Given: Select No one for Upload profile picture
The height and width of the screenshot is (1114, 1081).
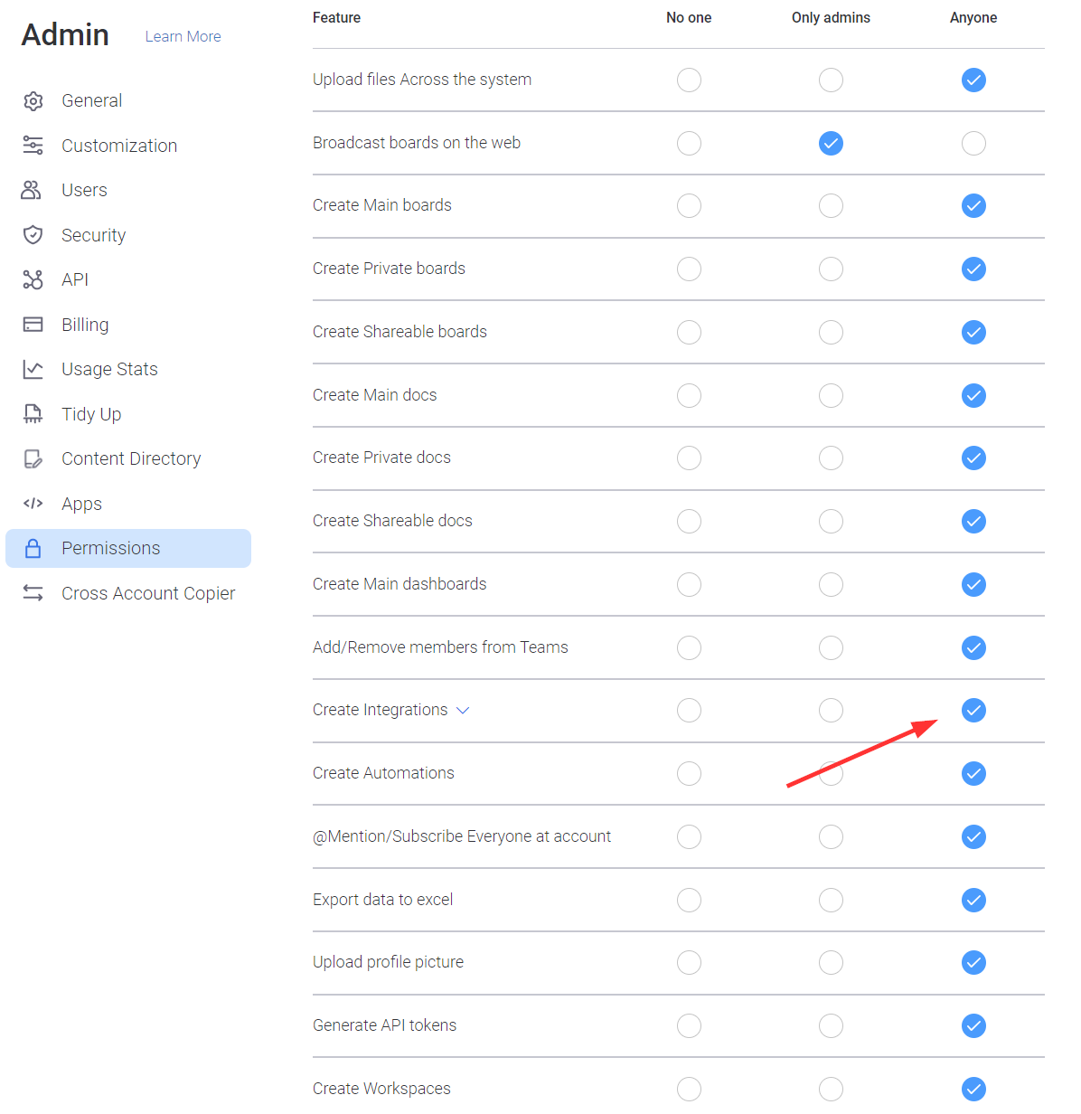Looking at the screenshot, I should click(689, 963).
